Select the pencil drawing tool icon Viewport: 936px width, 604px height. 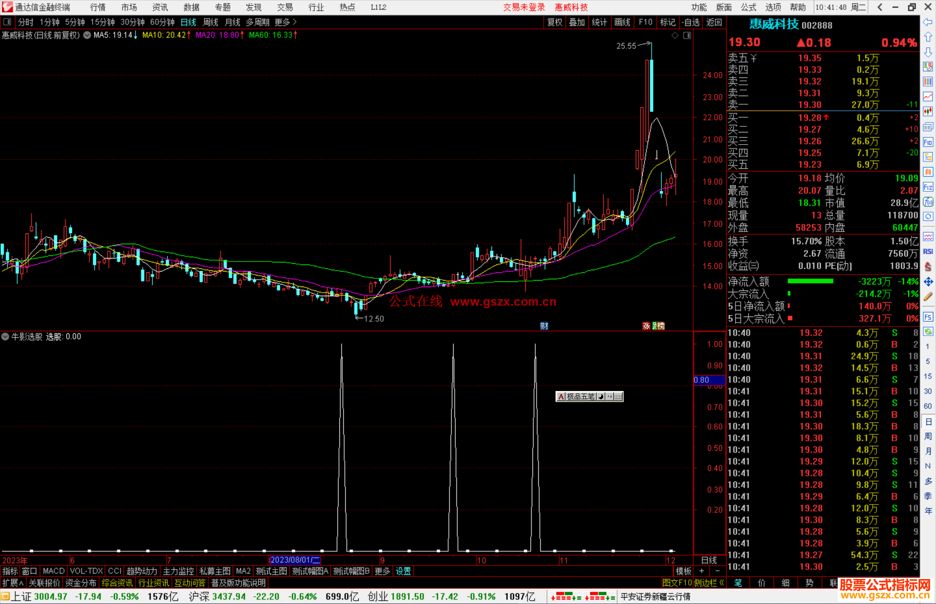point(928,297)
